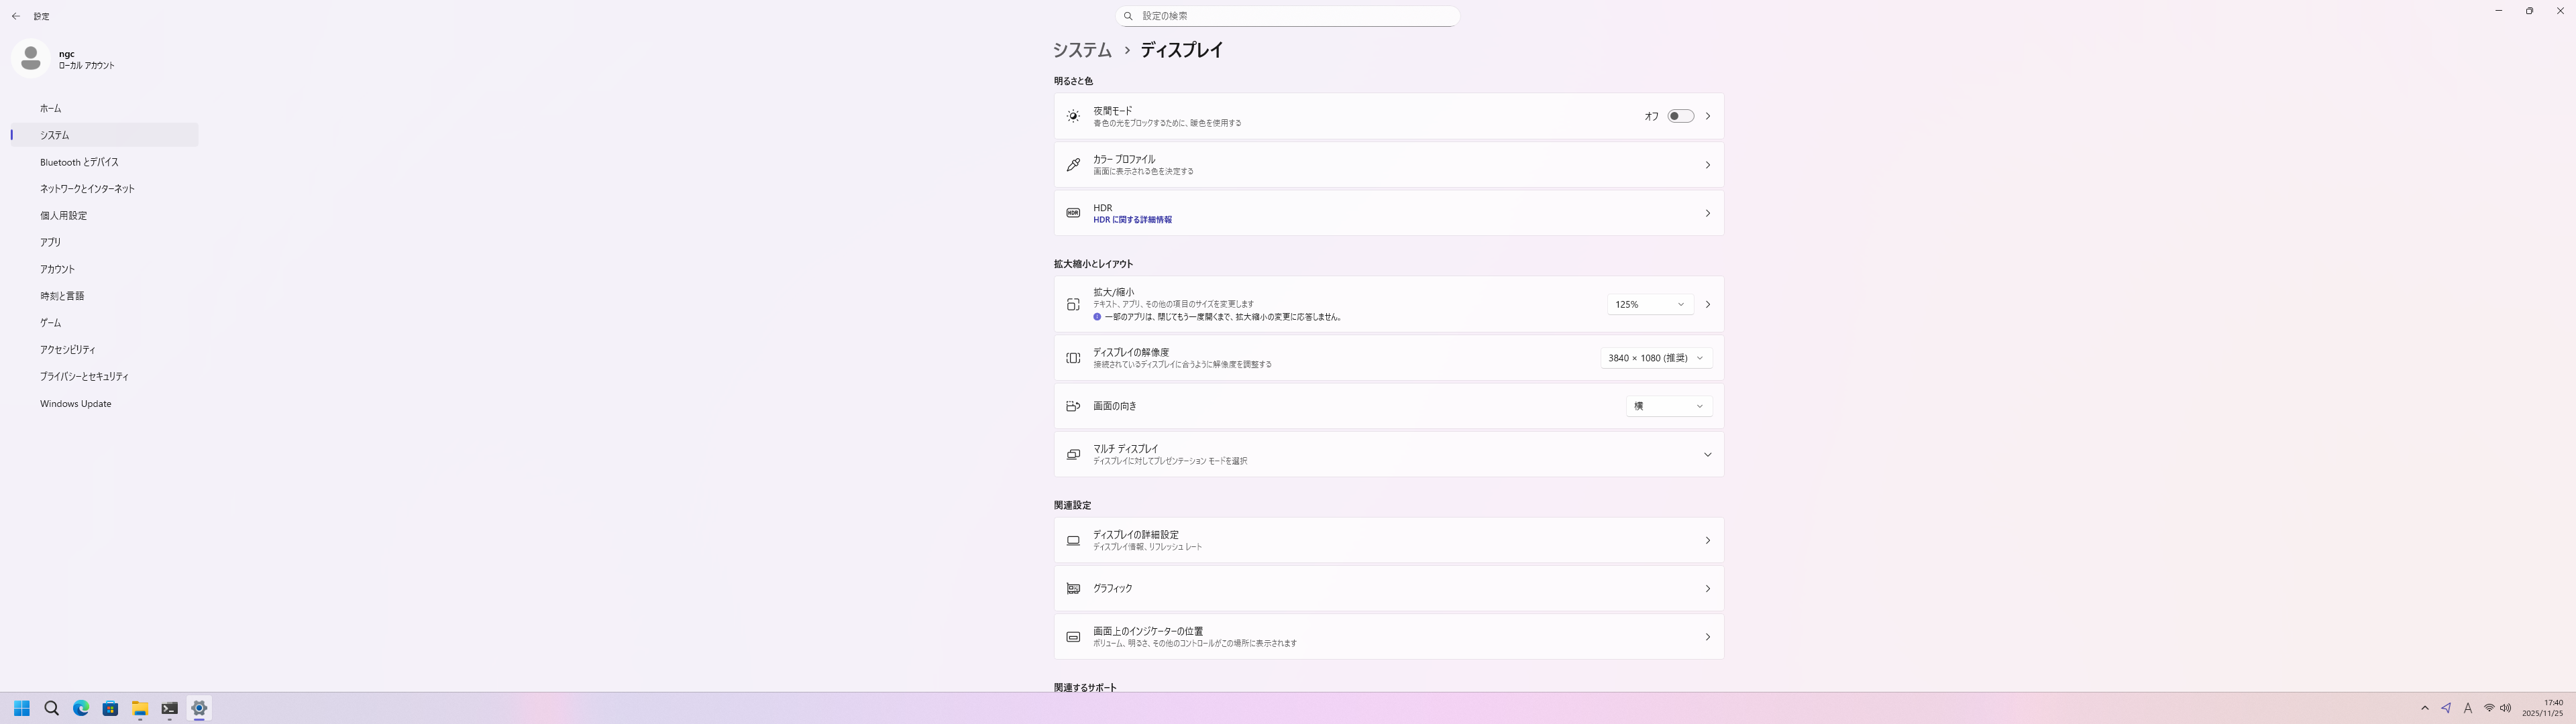Click the ディスプレイの解像度 icon
Screen dimensions: 2576x724
[x=1073, y=358]
